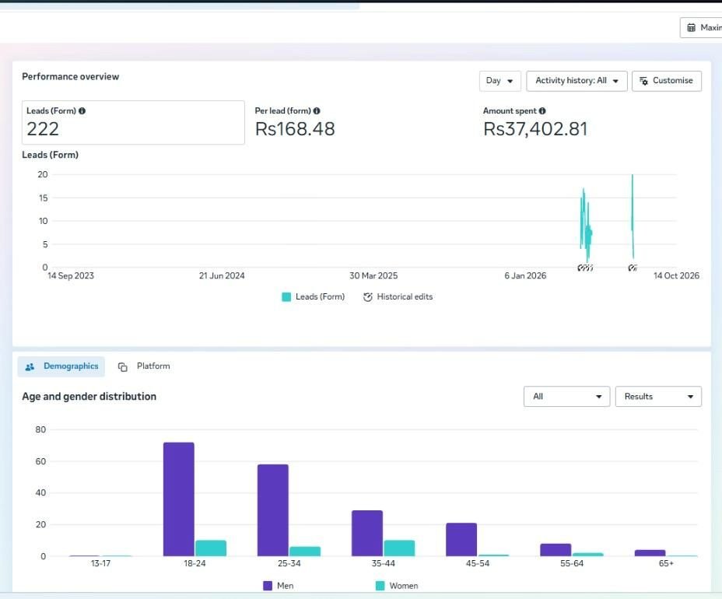Click the Men bar for 55-64
The height and width of the screenshot is (599, 722).
tap(556, 550)
